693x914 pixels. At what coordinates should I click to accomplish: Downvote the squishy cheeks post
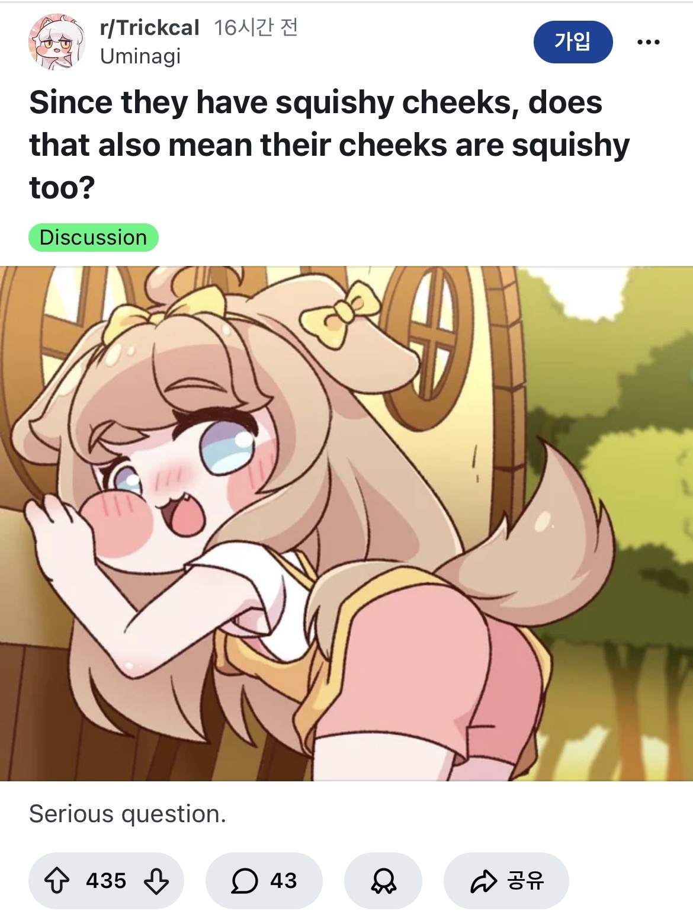(x=156, y=880)
